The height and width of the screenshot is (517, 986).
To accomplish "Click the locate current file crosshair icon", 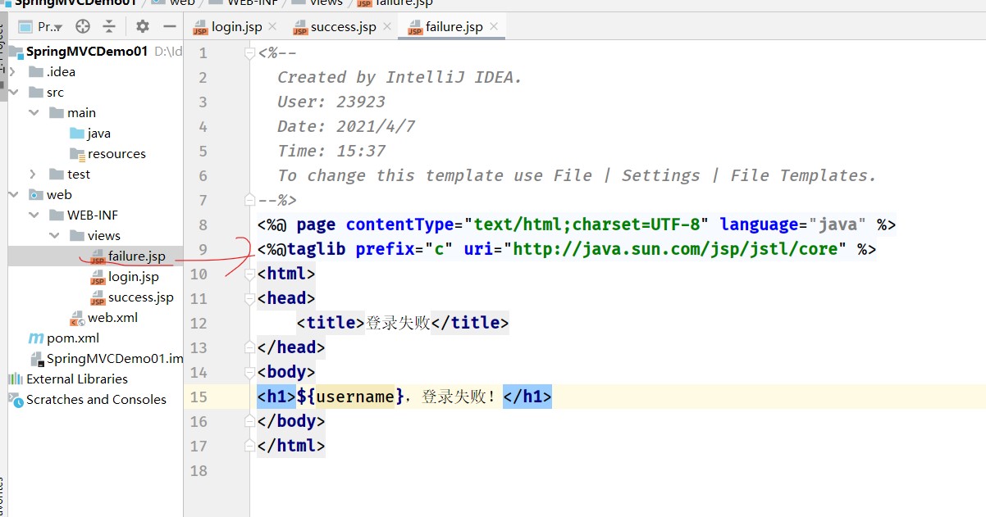I will pos(82,26).
